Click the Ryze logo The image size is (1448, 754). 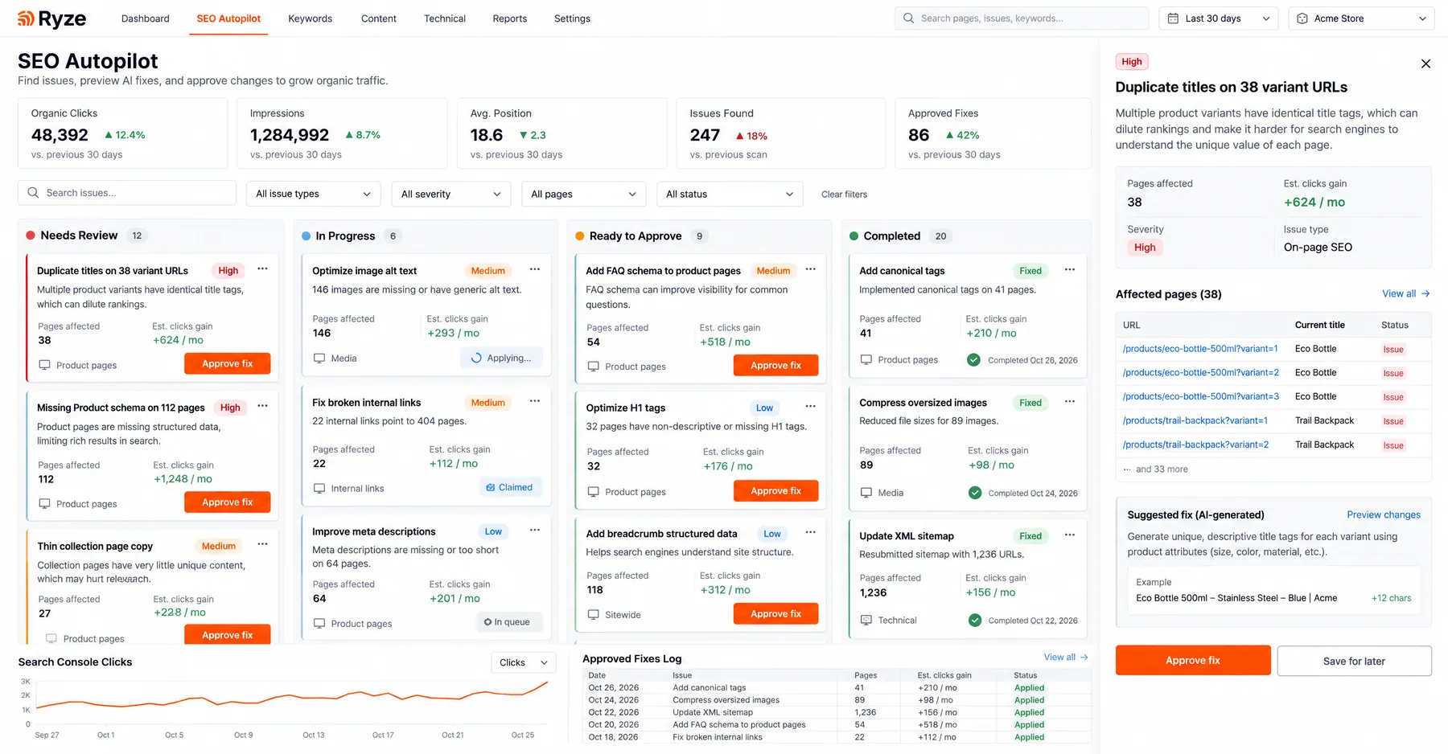(x=51, y=18)
